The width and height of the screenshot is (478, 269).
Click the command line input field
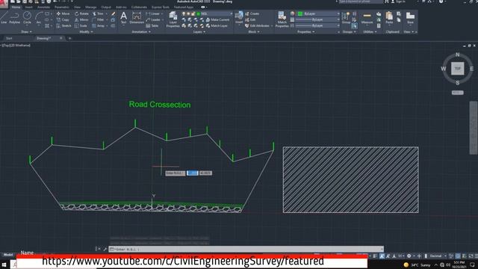coord(246,249)
